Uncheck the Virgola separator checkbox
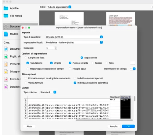This screenshot has height=135, width=153. coord(51,63)
